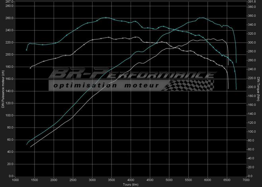Viewport: 262px width, 187px height.
Task: Click the "optimisation moteur" banner text
Action: coord(106,85)
